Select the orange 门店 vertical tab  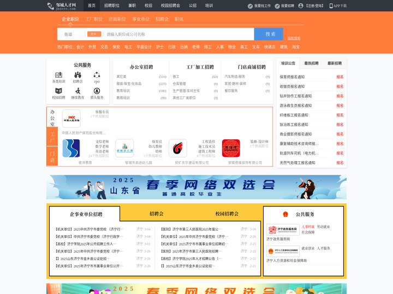point(52,156)
